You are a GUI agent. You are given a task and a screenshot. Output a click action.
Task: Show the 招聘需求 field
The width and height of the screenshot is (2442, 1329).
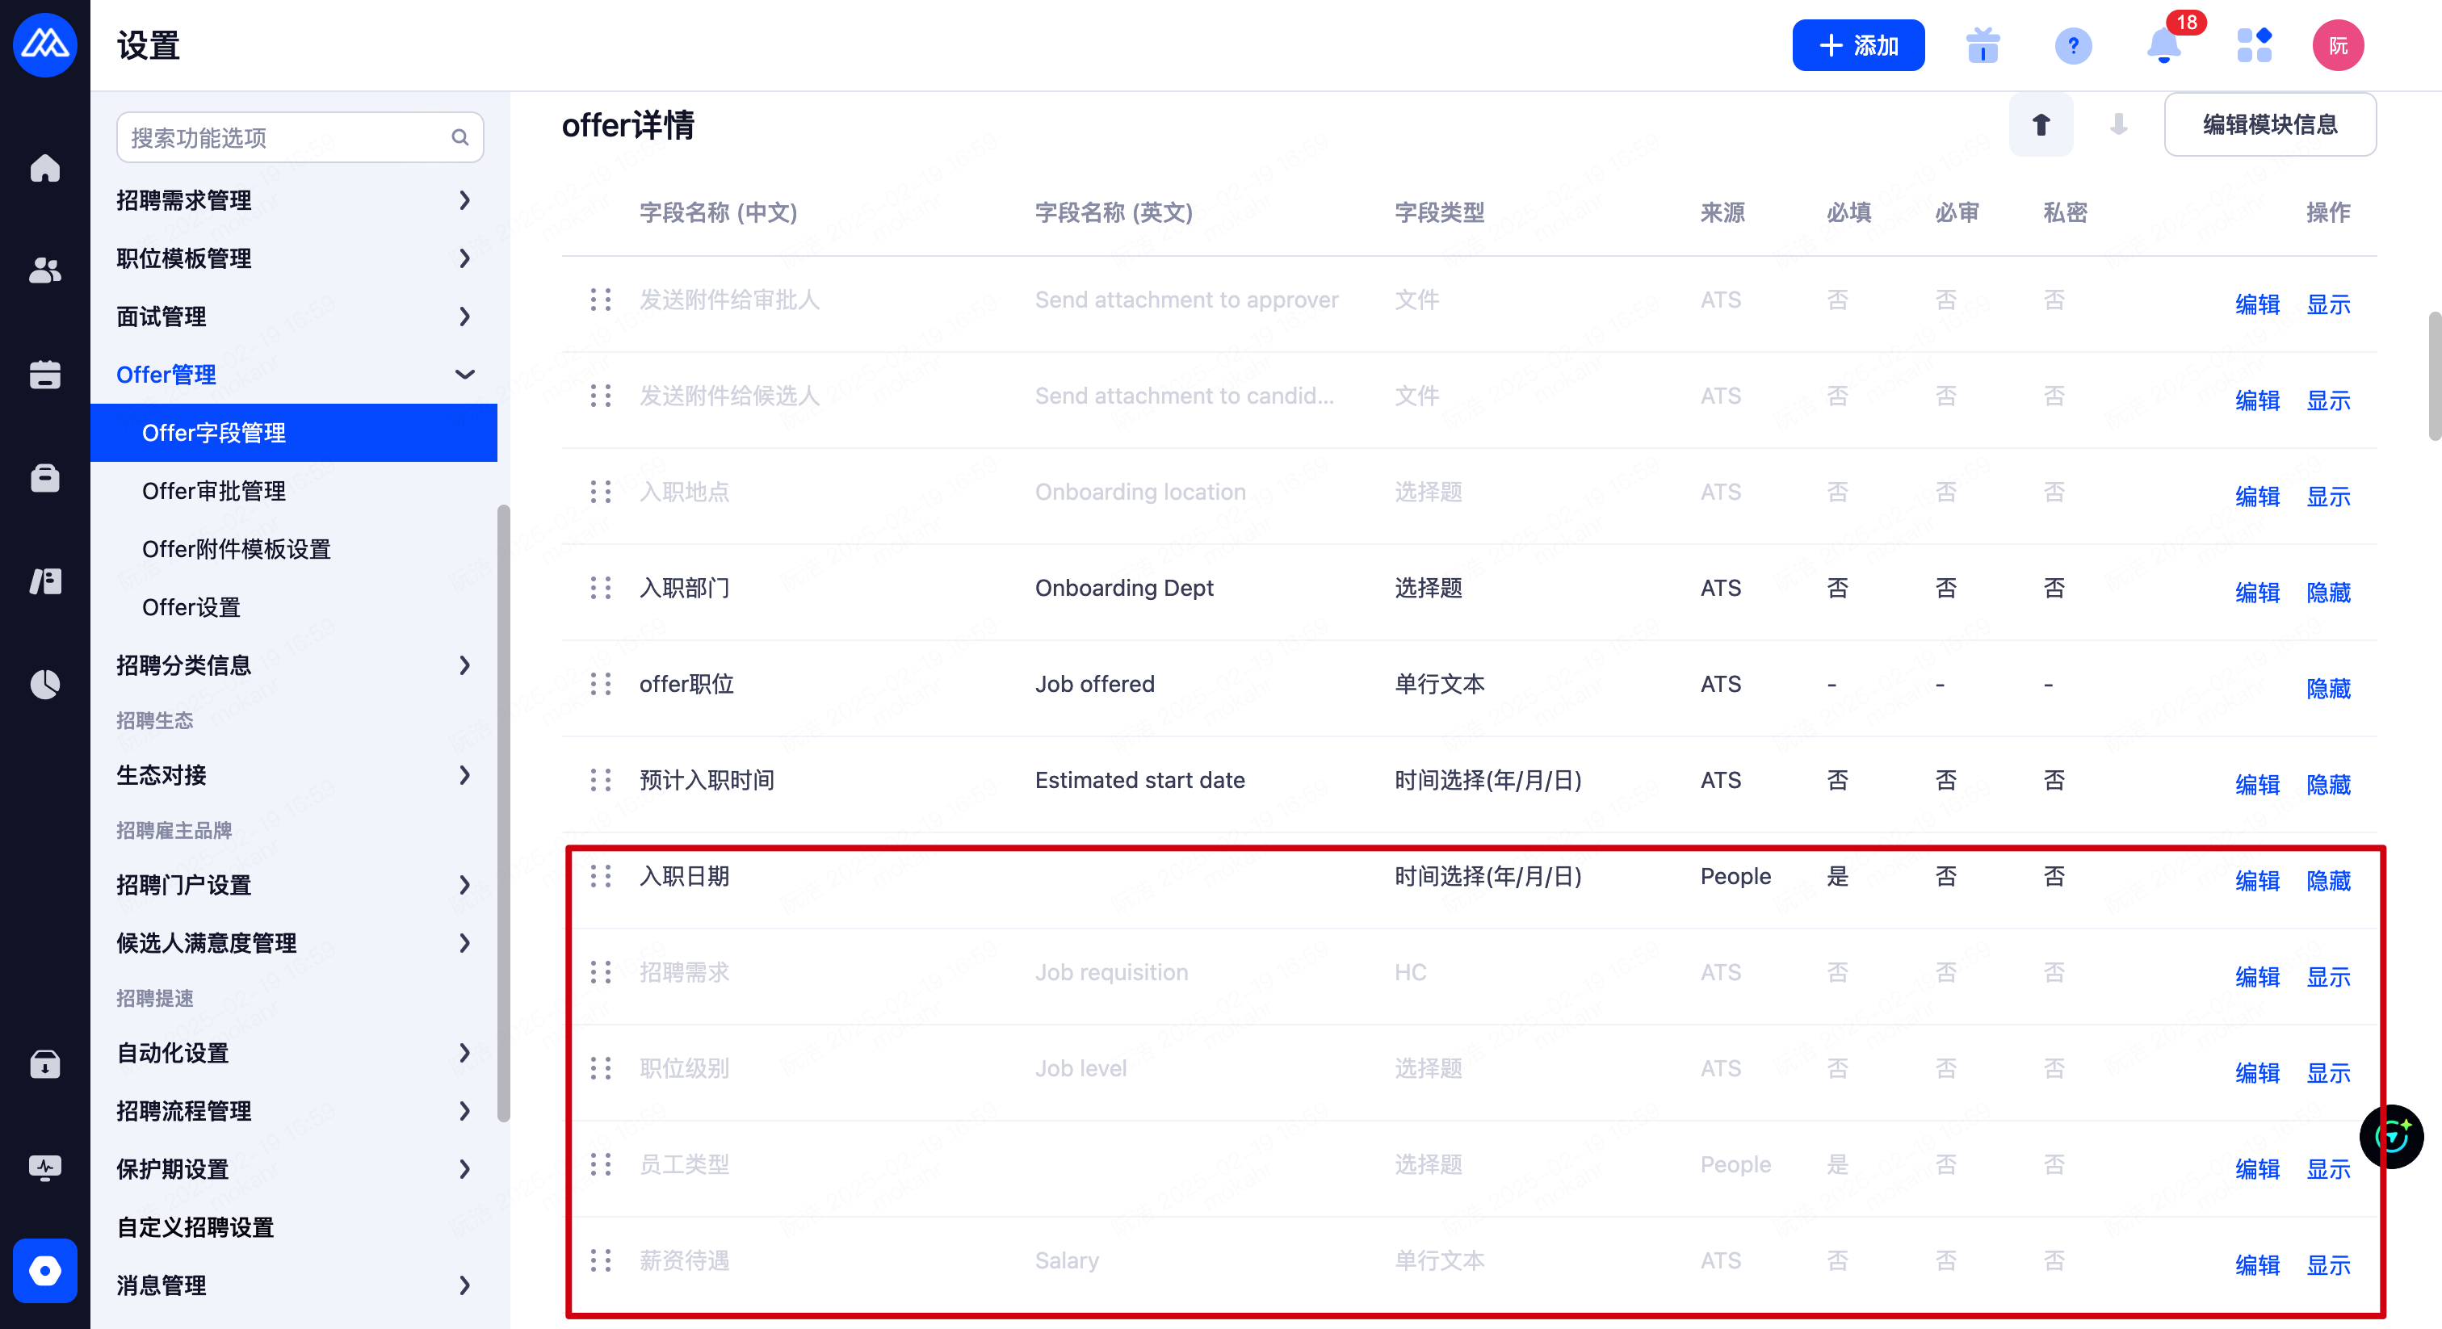click(2327, 976)
